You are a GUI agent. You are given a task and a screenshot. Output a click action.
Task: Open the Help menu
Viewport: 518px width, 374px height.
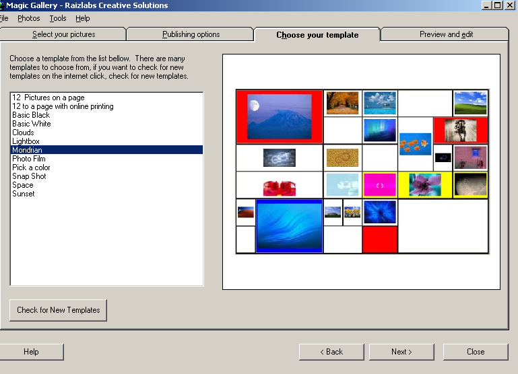pyautogui.click(x=83, y=18)
